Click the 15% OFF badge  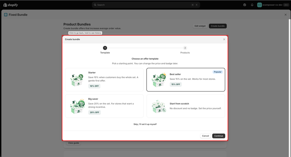(176, 84)
